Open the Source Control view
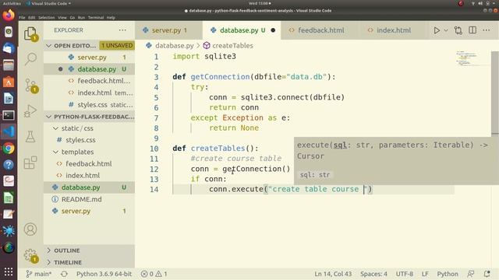 30,85
